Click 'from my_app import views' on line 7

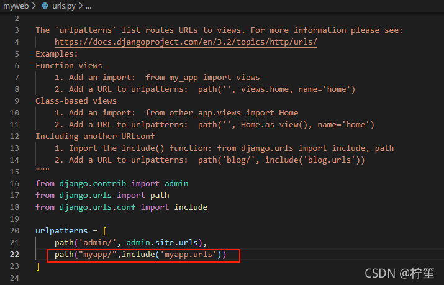(202, 78)
